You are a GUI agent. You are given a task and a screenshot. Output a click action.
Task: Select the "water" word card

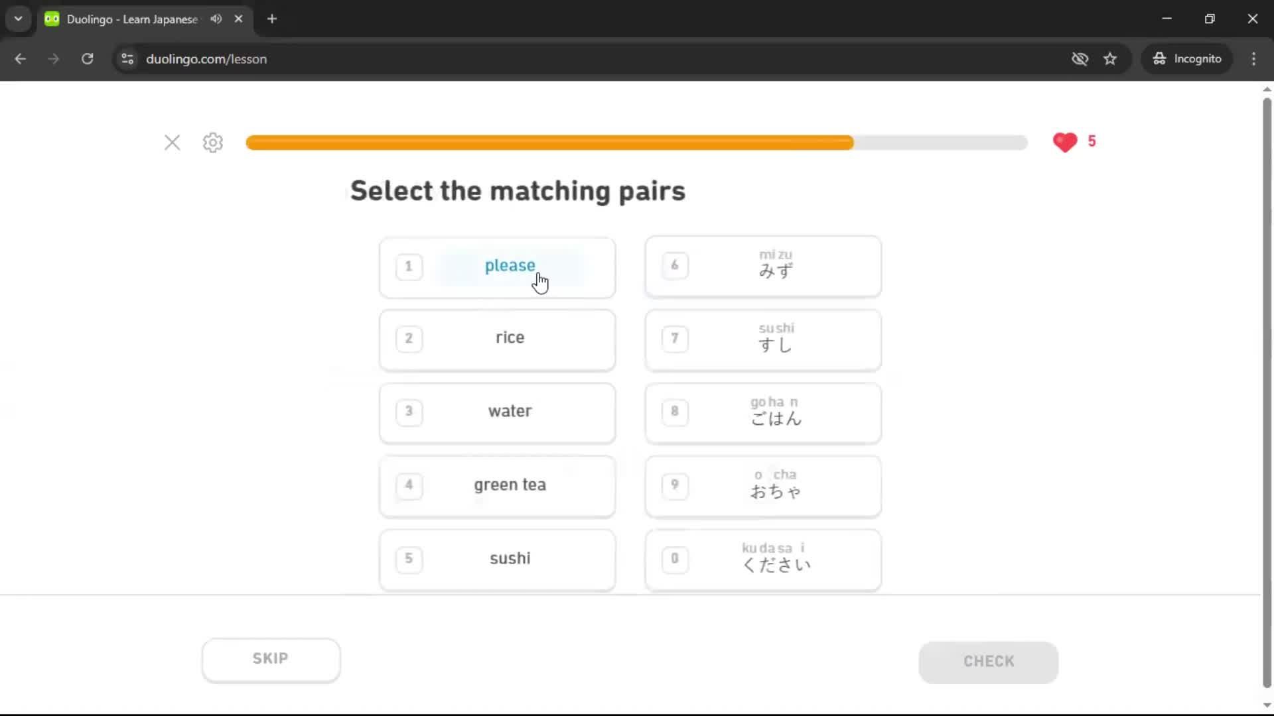point(497,412)
